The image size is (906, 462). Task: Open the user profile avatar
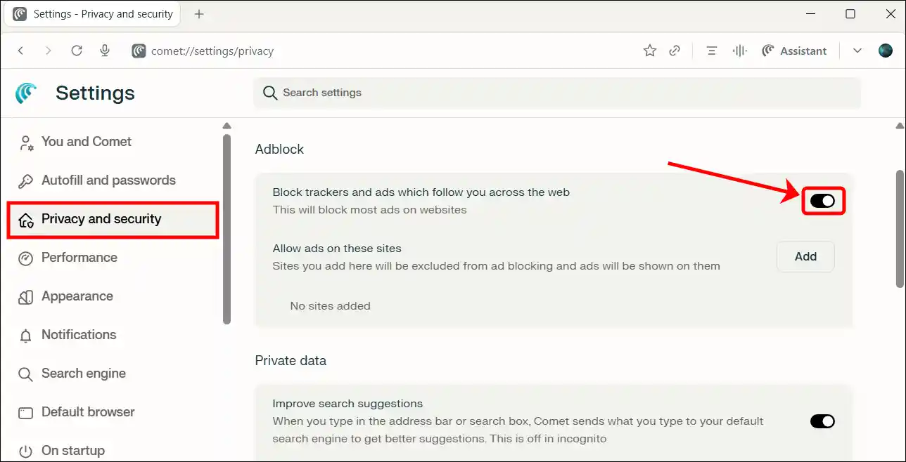point(886,51)
